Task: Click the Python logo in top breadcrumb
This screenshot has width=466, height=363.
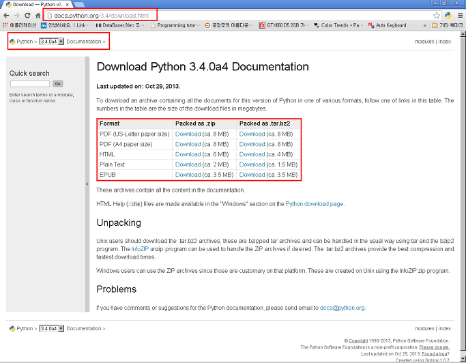Action: click(x=12, y=42)
